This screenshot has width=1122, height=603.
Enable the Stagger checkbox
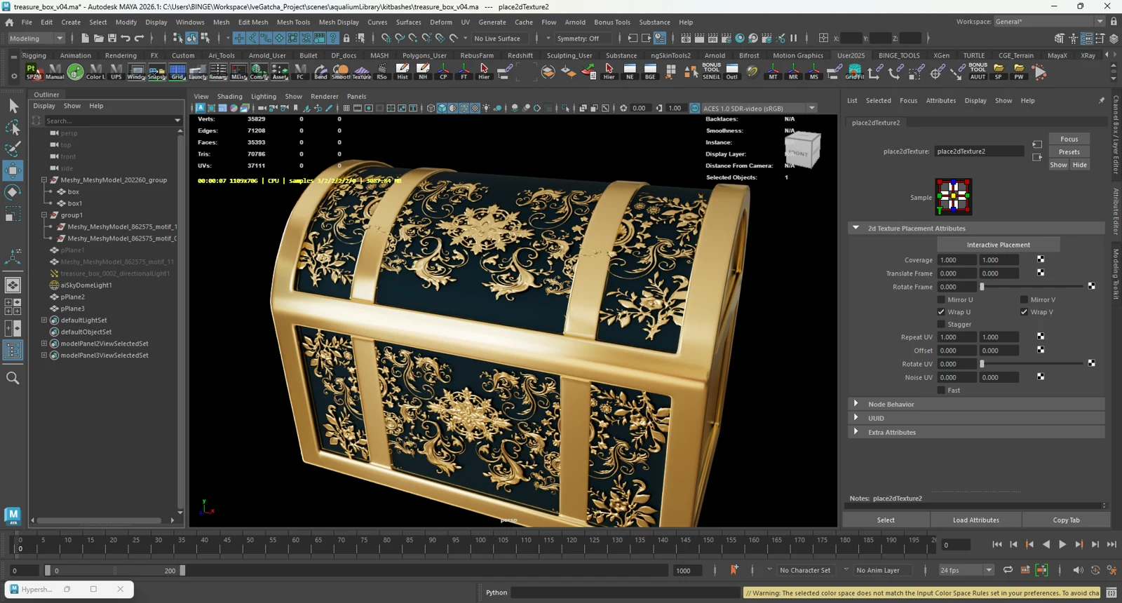point(941,324)
